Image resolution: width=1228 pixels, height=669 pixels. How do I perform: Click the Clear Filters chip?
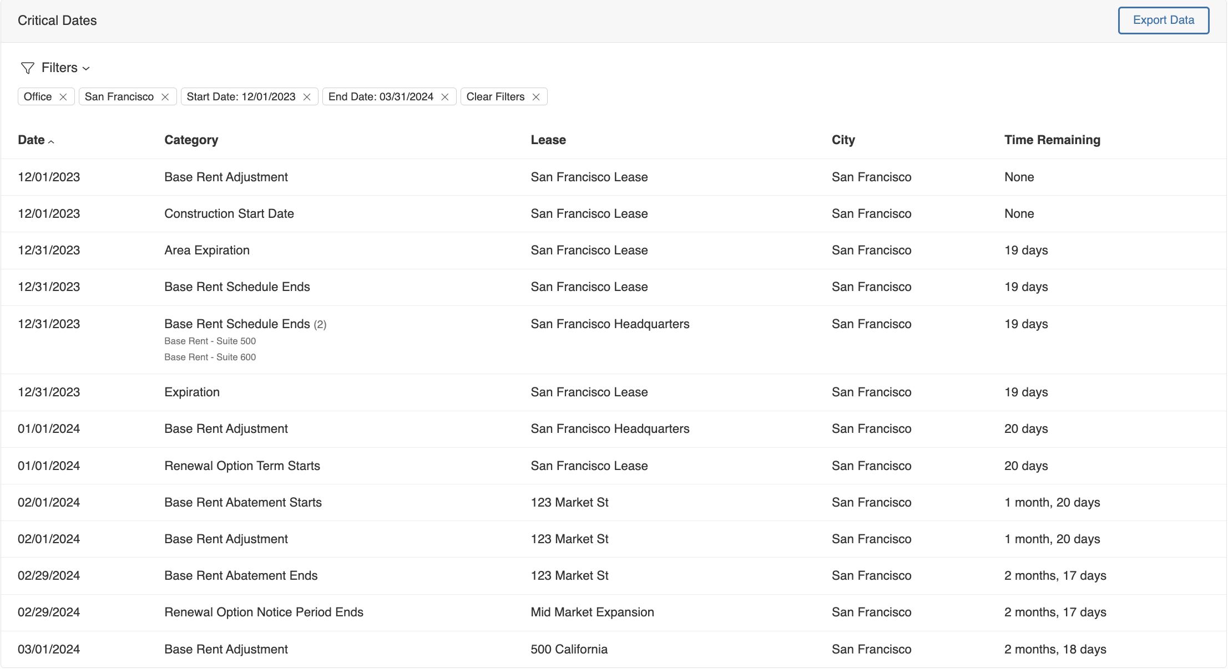(494, 96)
